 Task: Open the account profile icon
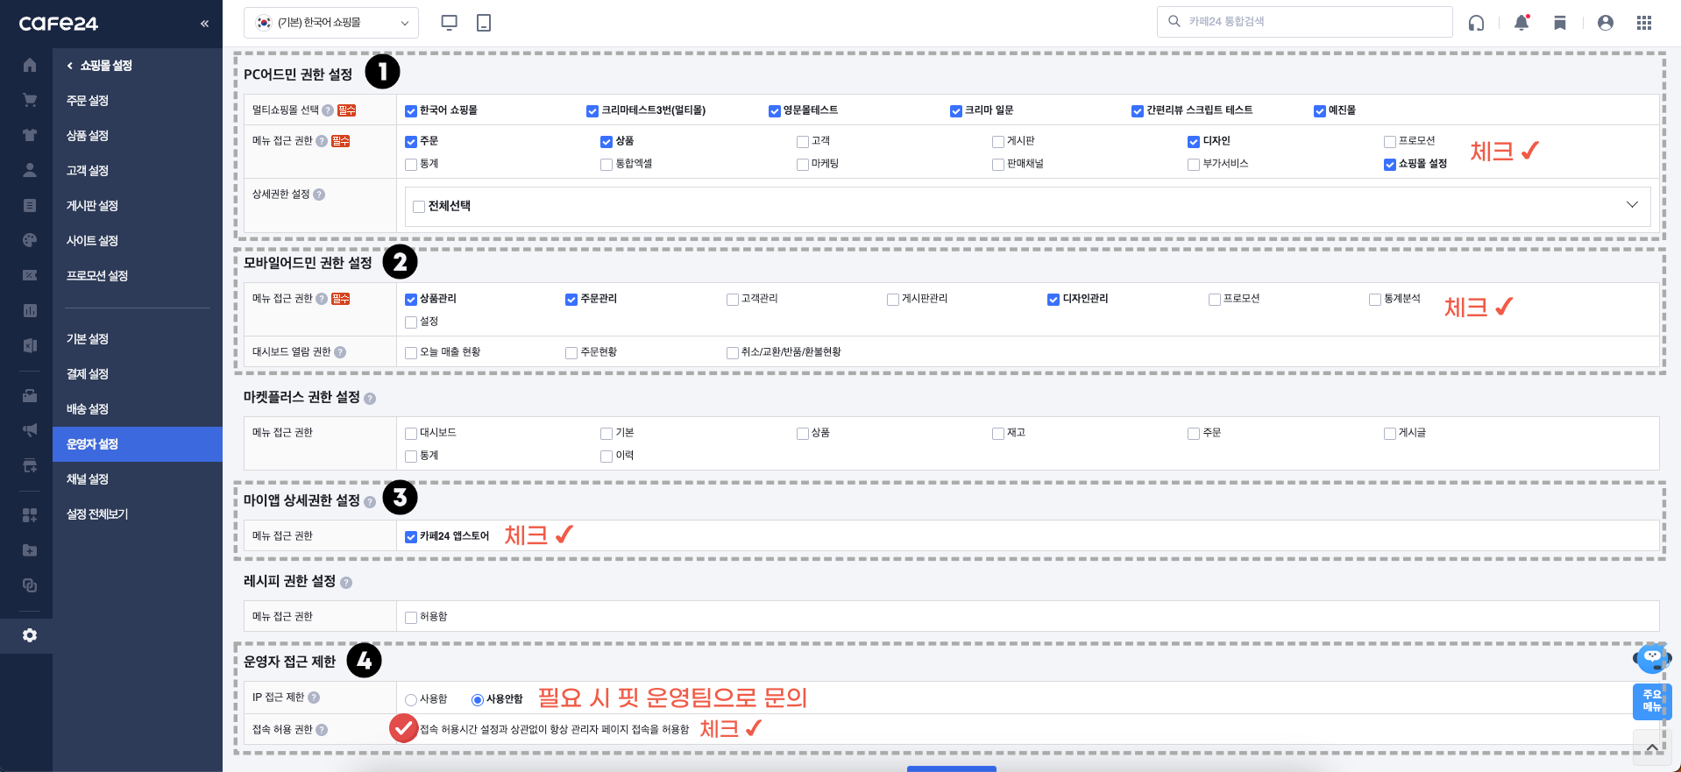(1606, 23)
